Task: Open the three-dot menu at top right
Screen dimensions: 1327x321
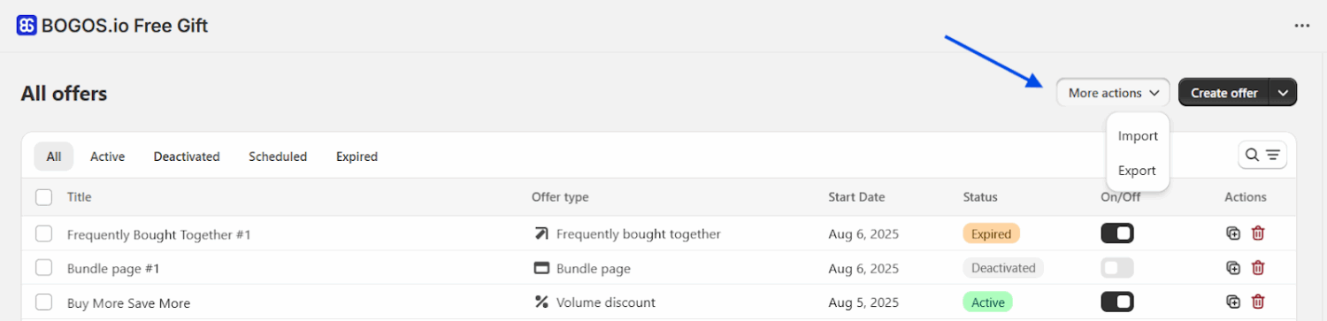Action: point(1301,26)
